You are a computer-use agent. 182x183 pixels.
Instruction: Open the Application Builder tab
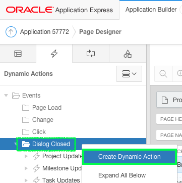click(151, 10)
